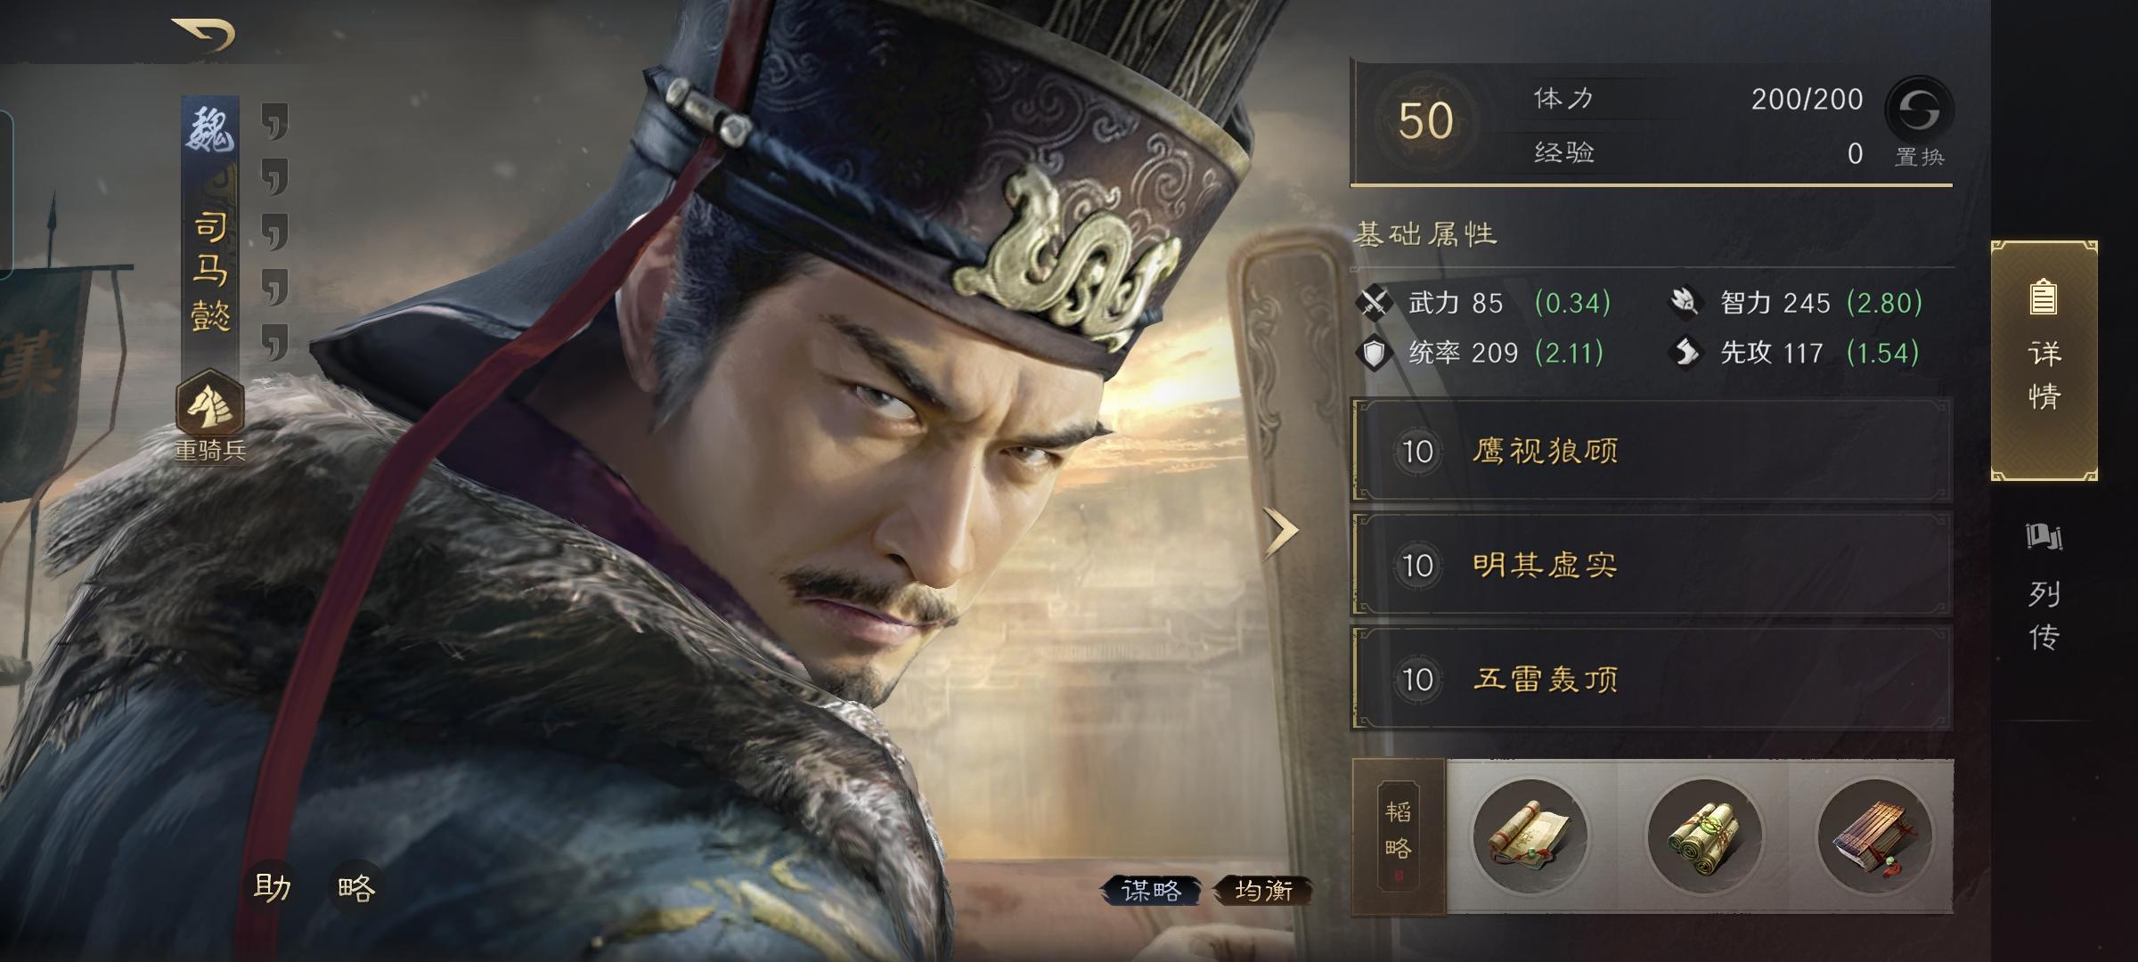The width and height of the screenshot is (2138, 962).
Task: Expand the 明其虚实 skill details
Action: coord(1652,565)
